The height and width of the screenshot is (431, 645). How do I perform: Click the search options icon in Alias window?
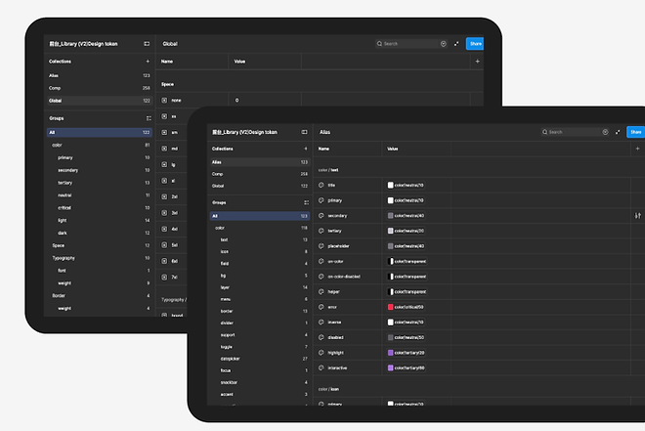click(x=605, y=132)
